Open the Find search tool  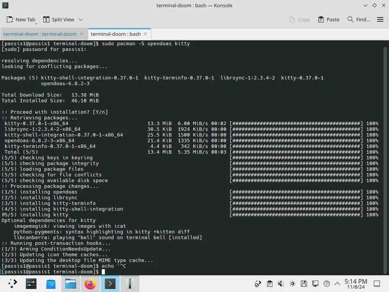[x=359, y=19]
